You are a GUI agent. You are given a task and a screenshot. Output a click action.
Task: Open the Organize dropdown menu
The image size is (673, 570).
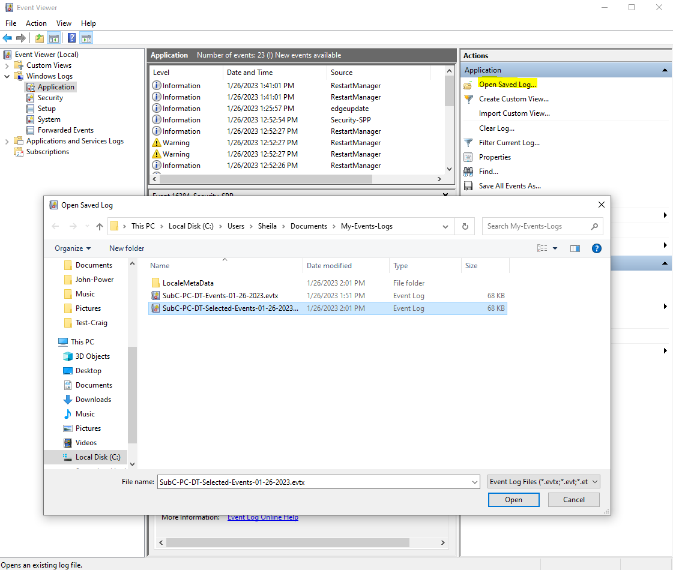(73, 248)
